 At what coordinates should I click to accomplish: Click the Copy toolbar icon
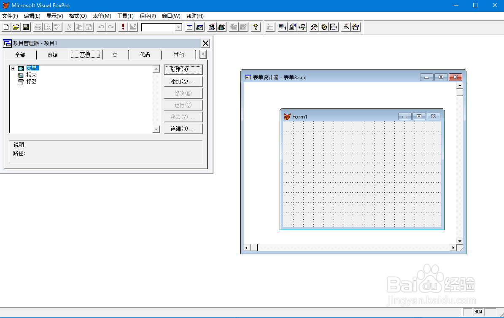(x=79, y=27)
